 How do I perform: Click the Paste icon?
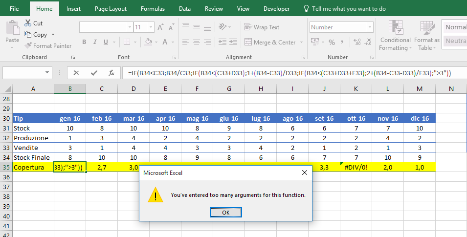click(x=13, y=28)
